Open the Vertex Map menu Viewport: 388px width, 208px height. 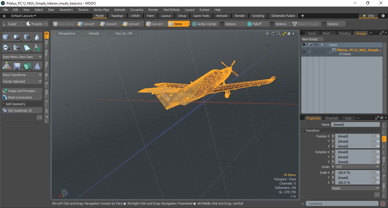(x=101, y=10)
